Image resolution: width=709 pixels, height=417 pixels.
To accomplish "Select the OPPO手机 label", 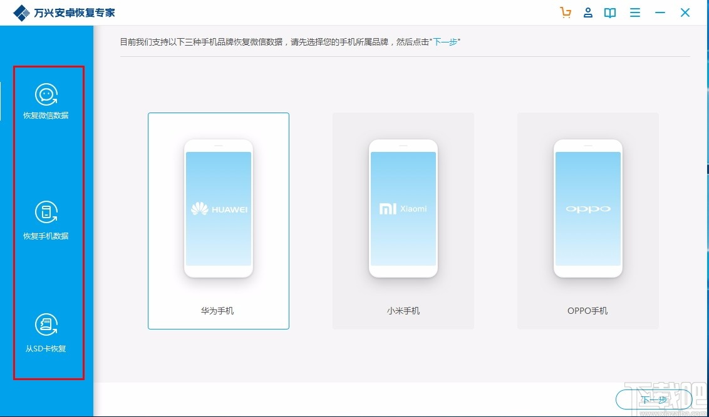I will point(588,311).
